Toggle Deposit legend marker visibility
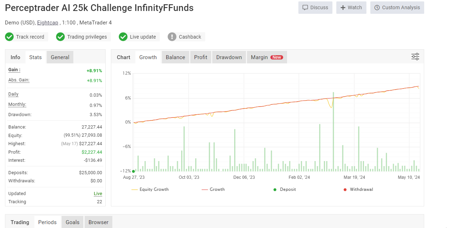Image resolution: width=449 pixels, height=228 pixels. (285, 189)
